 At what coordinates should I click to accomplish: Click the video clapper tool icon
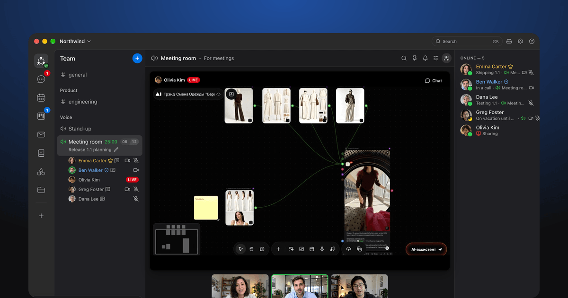(312, 249)
